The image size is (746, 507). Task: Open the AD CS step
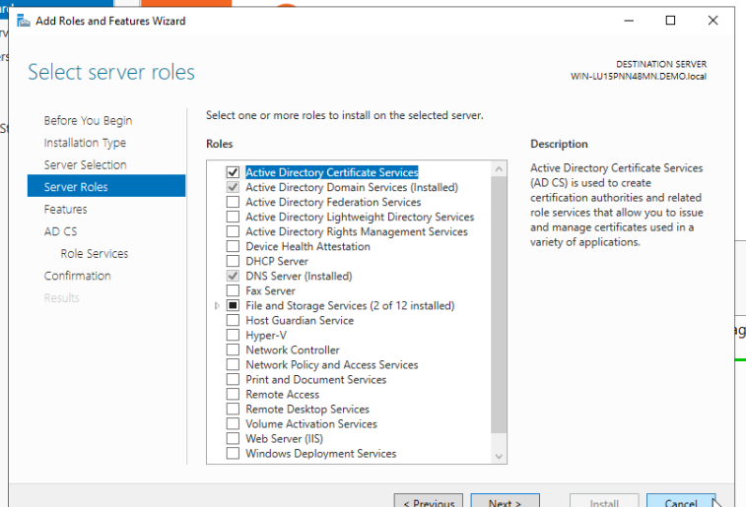[60, 231]
